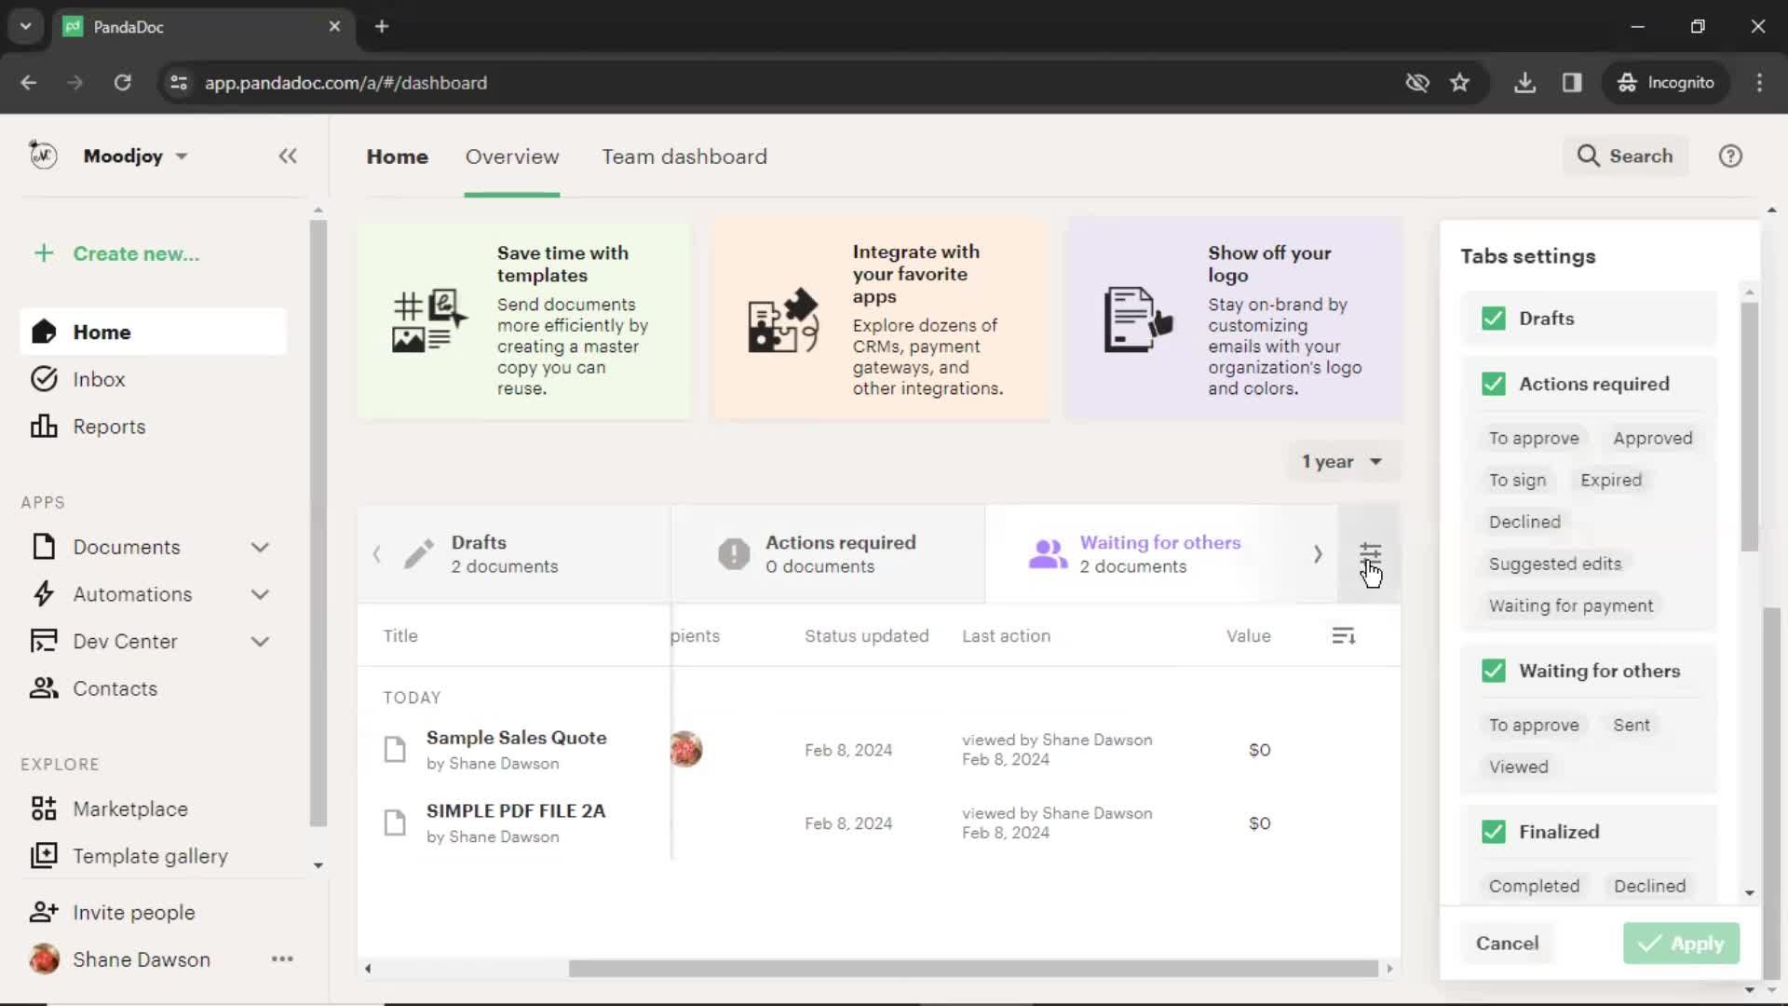Open the Shane Dawson user profile

[x=120, y=959]
